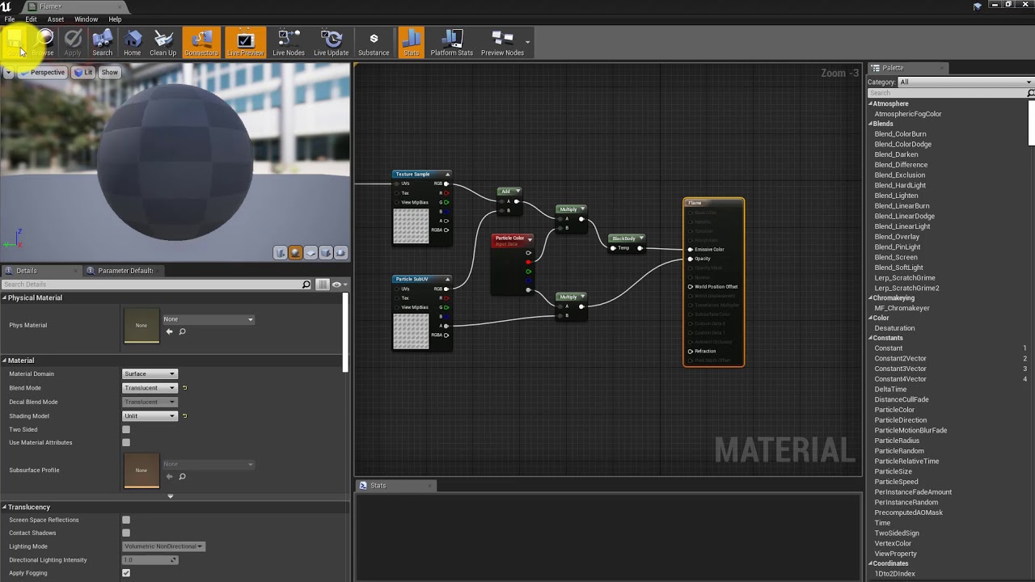Image resolution: width=1035 pixels, height=582 pixels.
Task: Click Phys Material None thumbnail
Action: coord(142,325)
